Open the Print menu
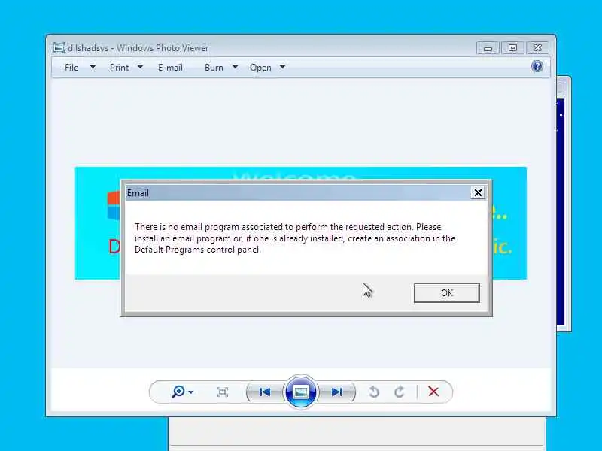 click(119, 68)
